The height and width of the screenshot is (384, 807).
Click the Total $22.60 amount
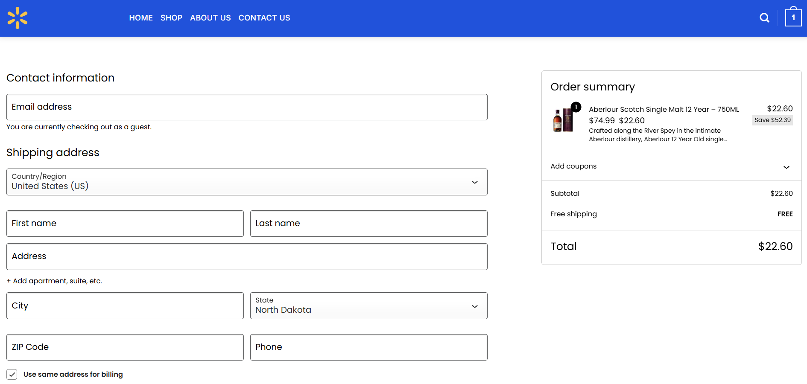tap(775, 246)
